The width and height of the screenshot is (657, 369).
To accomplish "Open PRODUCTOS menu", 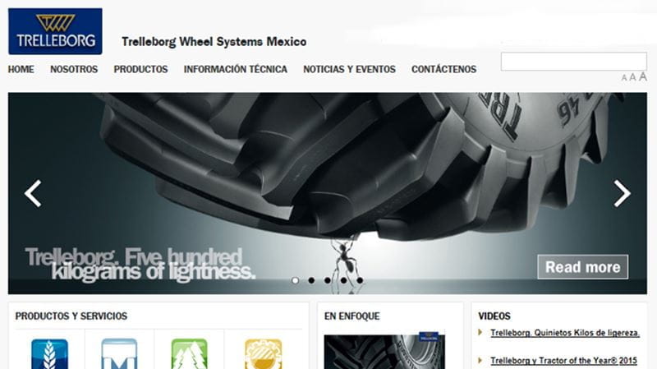I will (140, 69).
